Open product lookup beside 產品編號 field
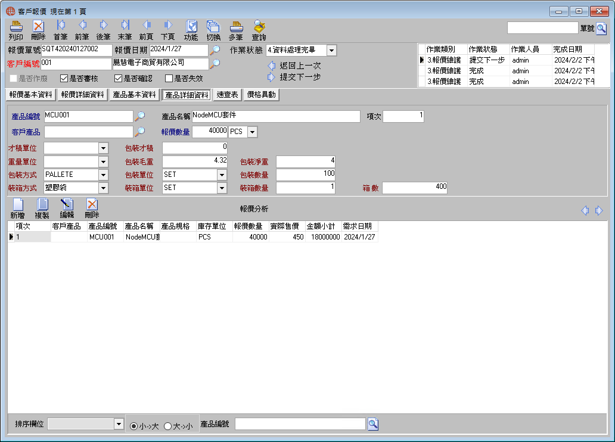Screen dimensions: 615x442 (139, 116)
